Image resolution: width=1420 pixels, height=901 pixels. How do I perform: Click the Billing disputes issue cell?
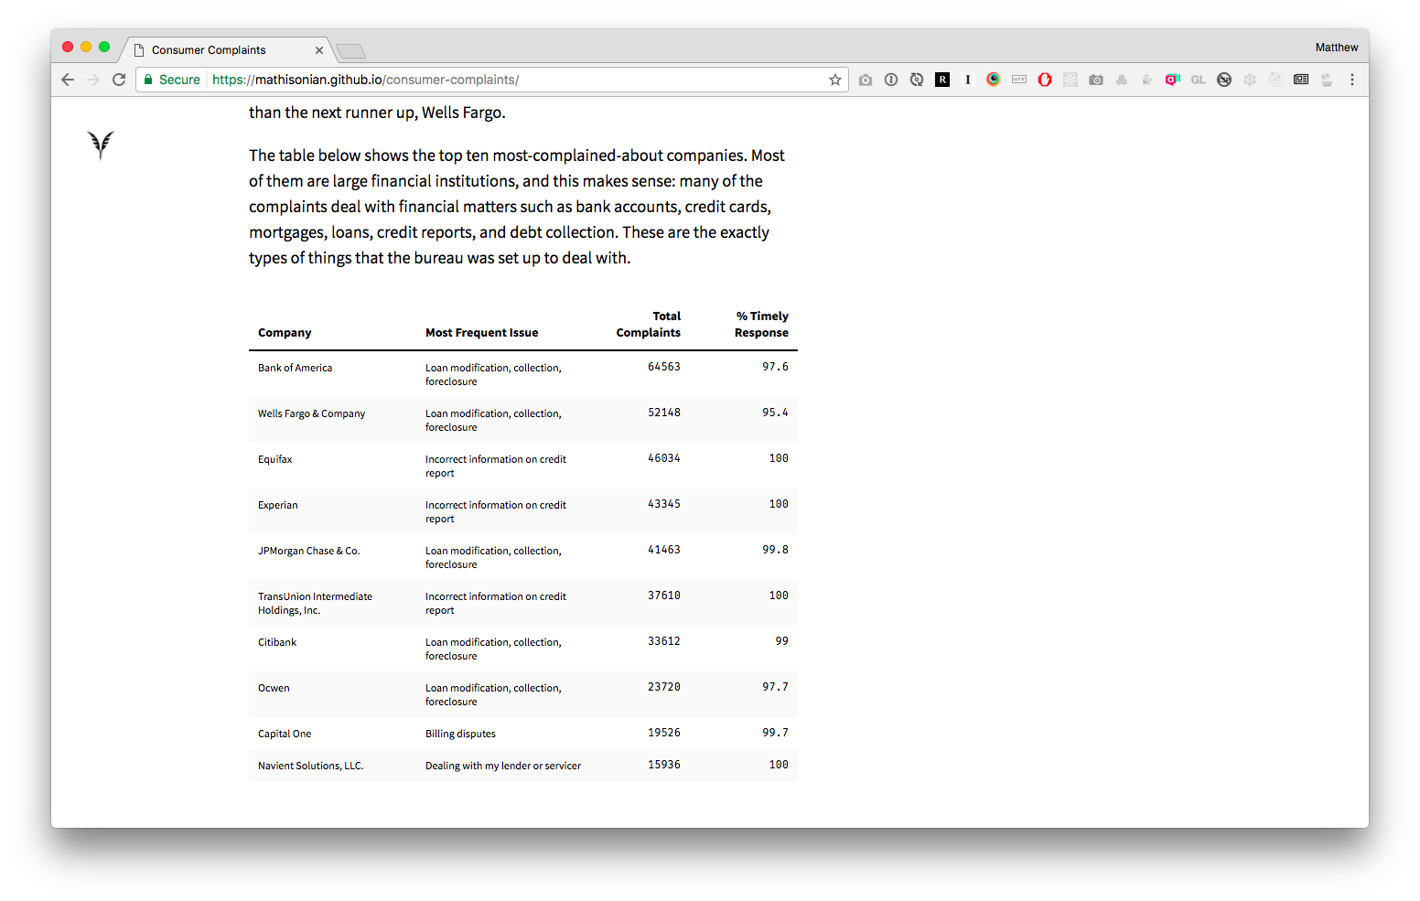click(x=460, y=734)
